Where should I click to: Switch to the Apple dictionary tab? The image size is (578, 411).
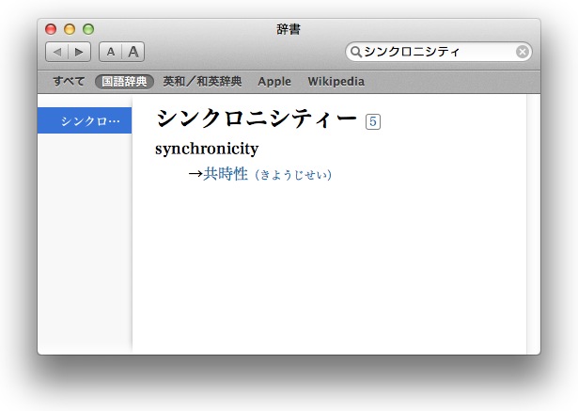point(274,82)
